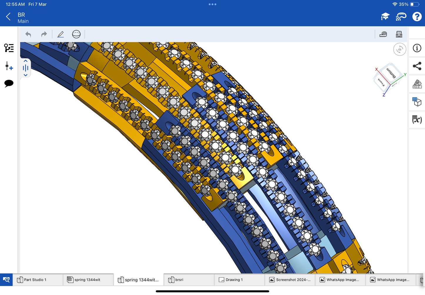Open mass properties scale icon
The width and height of the screenshot is (425, 295).
(399, 34)
